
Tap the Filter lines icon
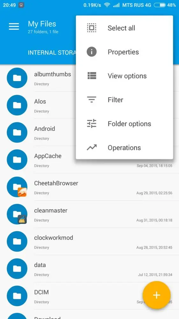(x=92, y=100)
